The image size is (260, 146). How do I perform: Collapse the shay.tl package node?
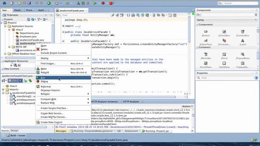tap(9, 30)
